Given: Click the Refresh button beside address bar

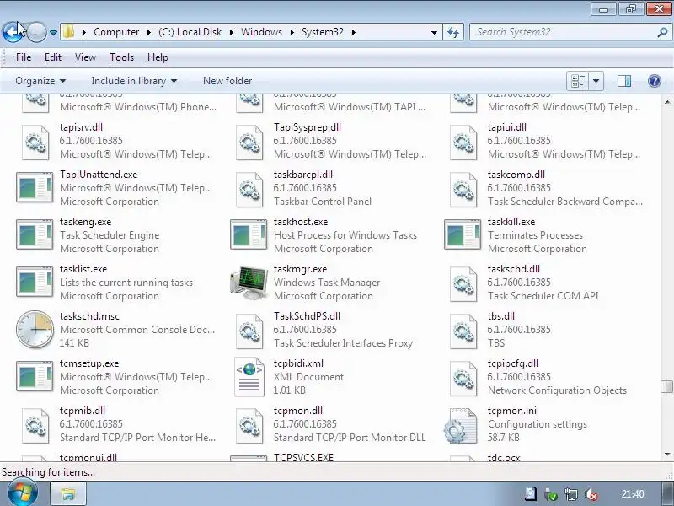Looking at the screenshot, I should pyautogui.click(x=453, y=32).
